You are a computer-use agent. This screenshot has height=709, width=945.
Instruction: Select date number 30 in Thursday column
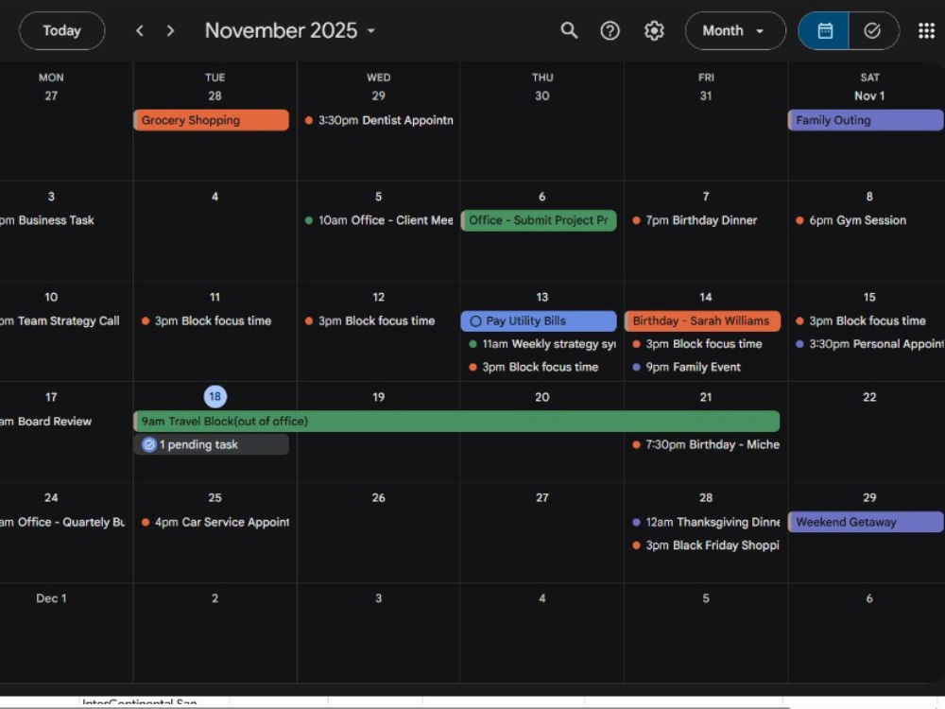pos(541,95)
